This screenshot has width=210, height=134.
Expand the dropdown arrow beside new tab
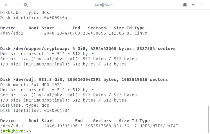(x=193, y=5)
